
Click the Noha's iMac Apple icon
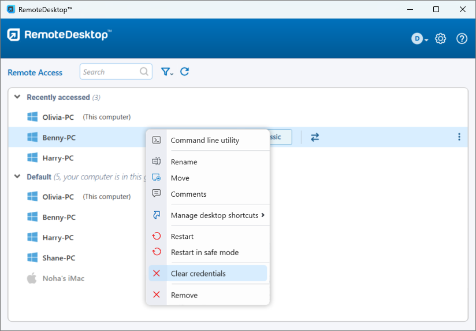pos(32,278)
